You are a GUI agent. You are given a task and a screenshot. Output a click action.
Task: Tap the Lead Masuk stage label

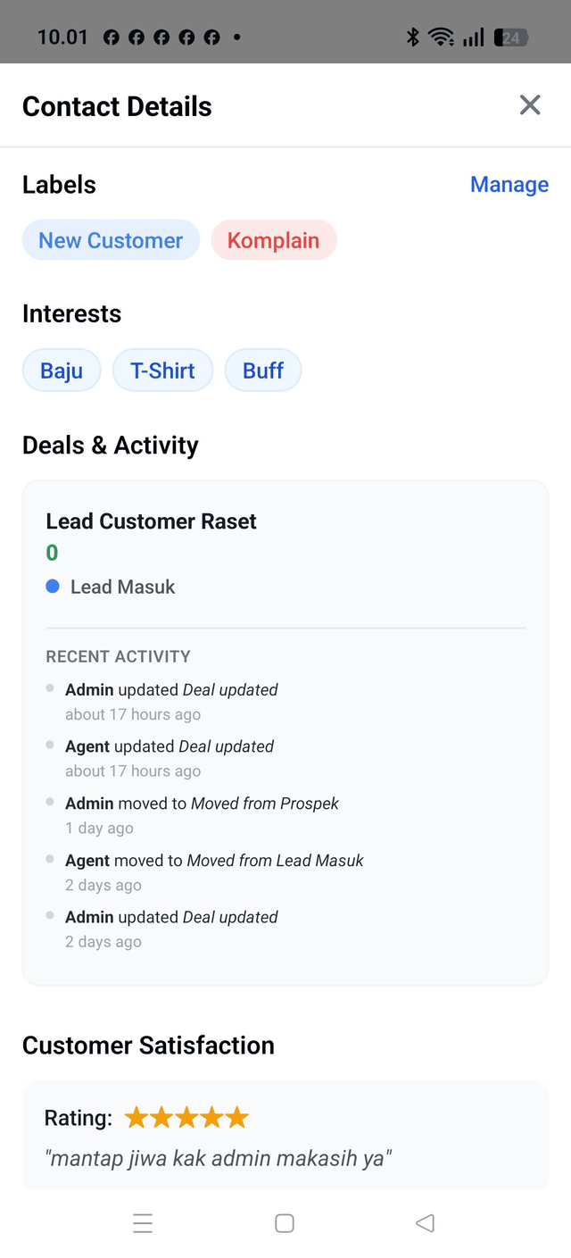tap(123, 587)
